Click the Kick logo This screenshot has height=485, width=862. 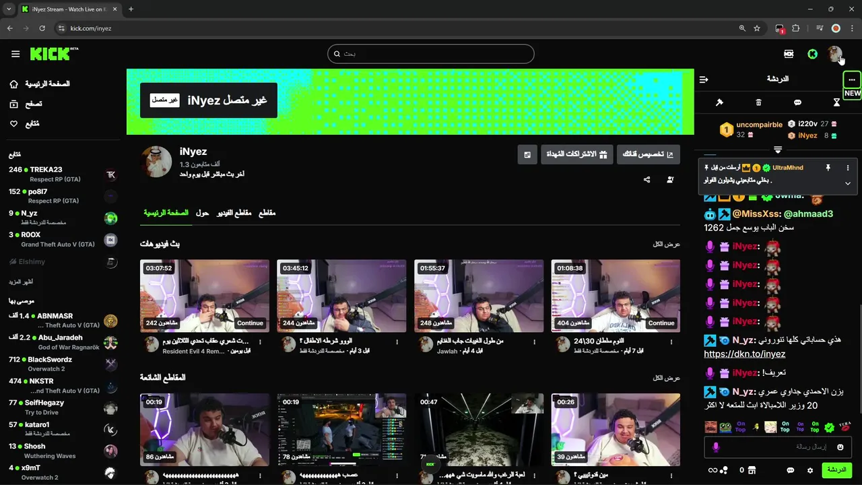coord(54,54)
